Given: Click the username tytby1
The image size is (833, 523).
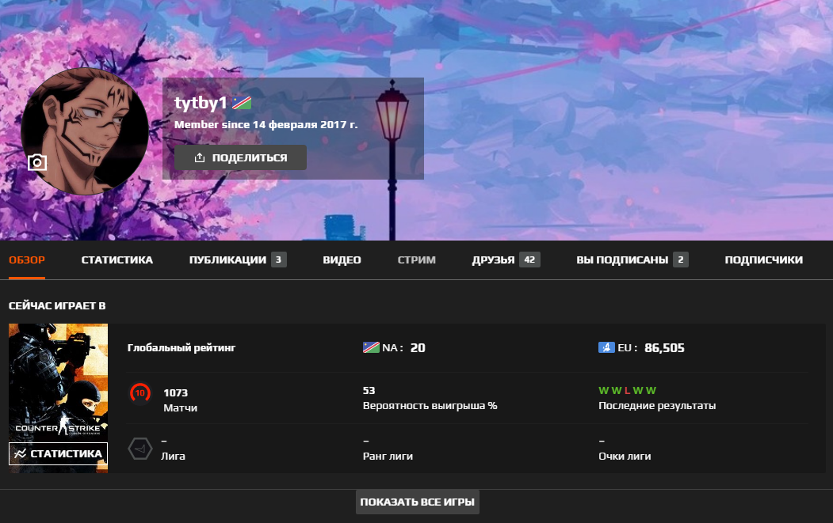Looking at the screenshot, I should click(x=201, y=103).
